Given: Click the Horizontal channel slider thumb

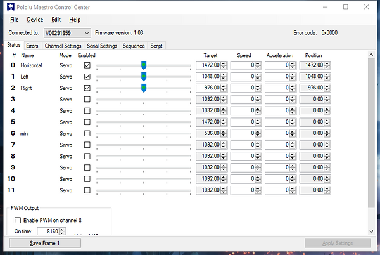Looking at the screenshot, I should [144, 65].
